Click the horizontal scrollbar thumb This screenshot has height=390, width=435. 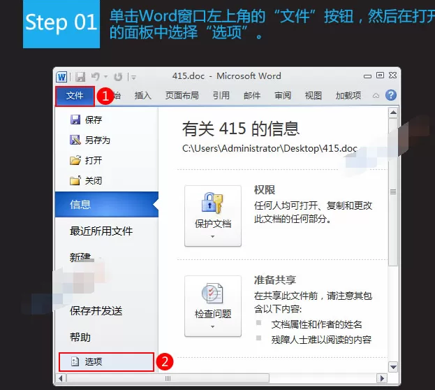tap(168, 378)
